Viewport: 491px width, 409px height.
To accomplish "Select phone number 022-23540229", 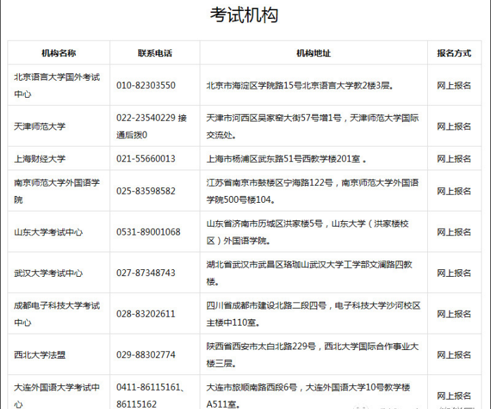I will click(146, 118).
